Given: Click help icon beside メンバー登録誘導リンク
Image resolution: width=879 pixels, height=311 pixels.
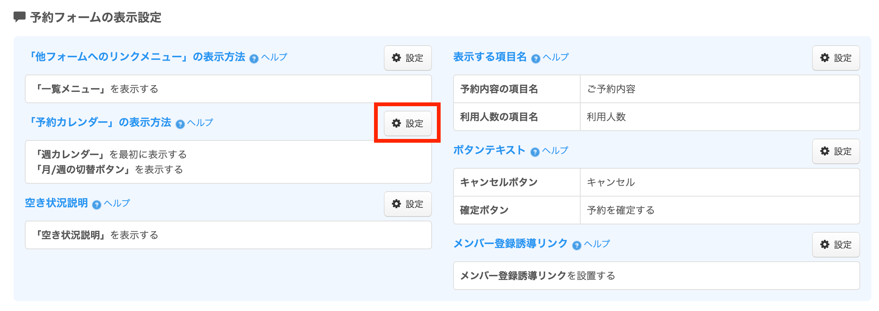Looking at the screenshot, I should pyautogui.click(x=576, y=245).
